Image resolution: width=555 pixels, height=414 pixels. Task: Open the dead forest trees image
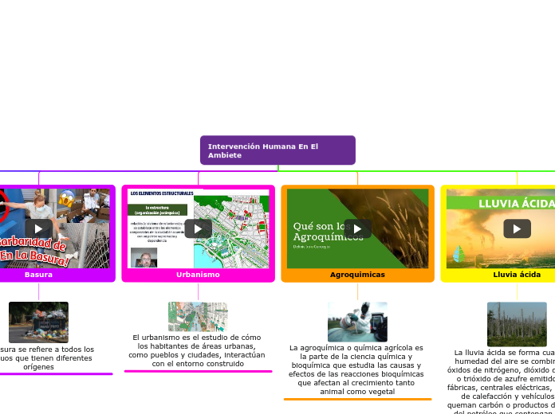click(517, 324)
